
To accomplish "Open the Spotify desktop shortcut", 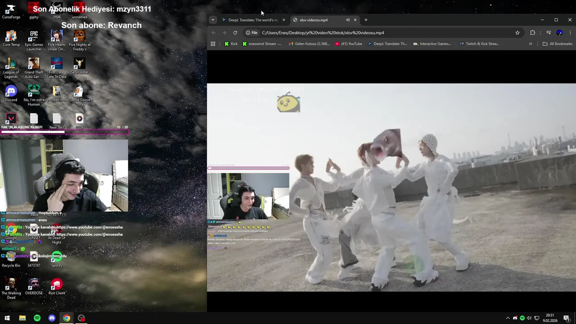I will pos(57,259).
